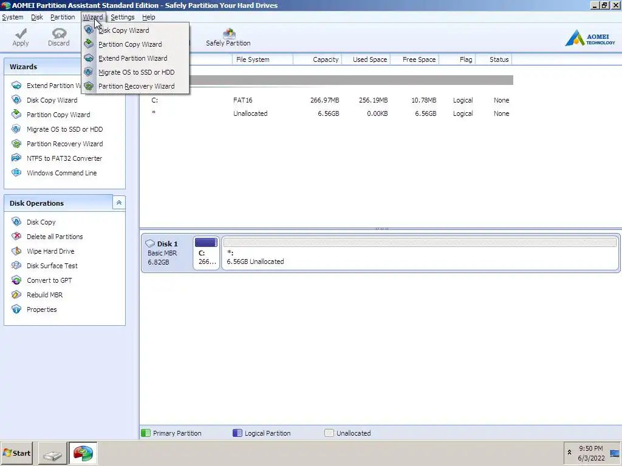Choose Partition Copy Wizard menu entry

pyautogui.click(x=135, y=44)
